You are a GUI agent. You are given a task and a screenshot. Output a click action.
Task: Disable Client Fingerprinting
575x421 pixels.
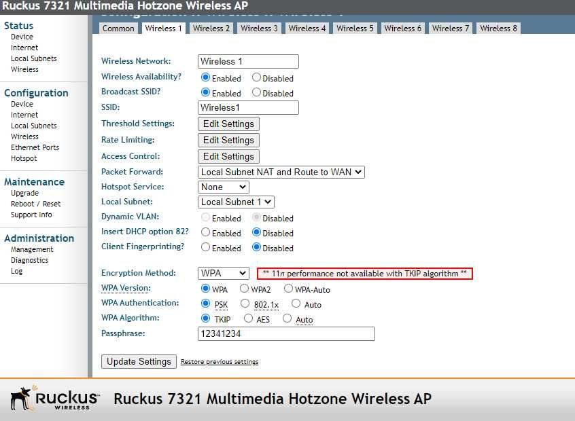[x=256, y=247]
